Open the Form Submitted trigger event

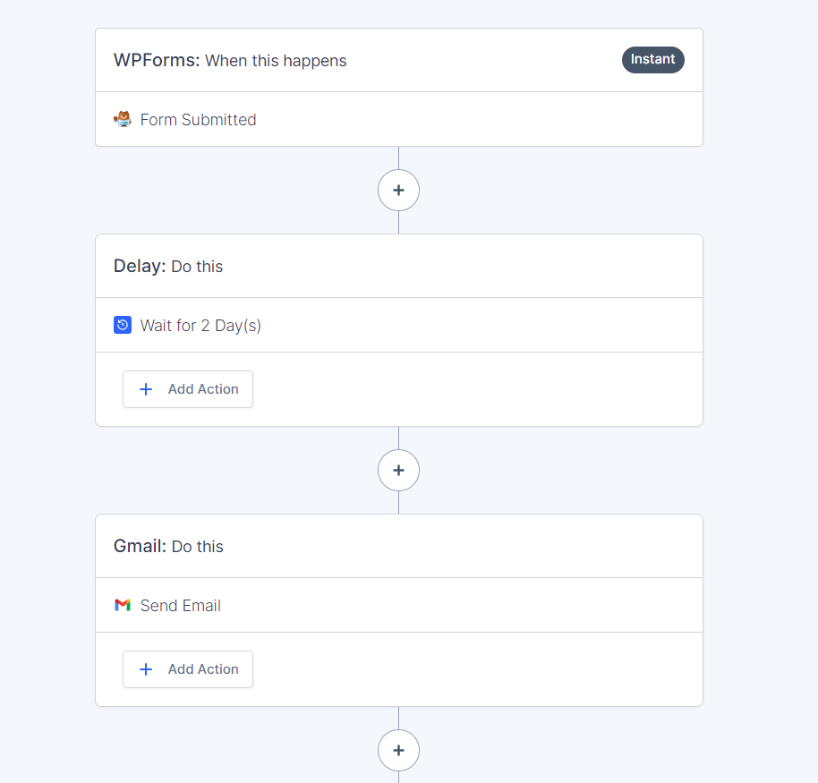click(x=399, y=119)
